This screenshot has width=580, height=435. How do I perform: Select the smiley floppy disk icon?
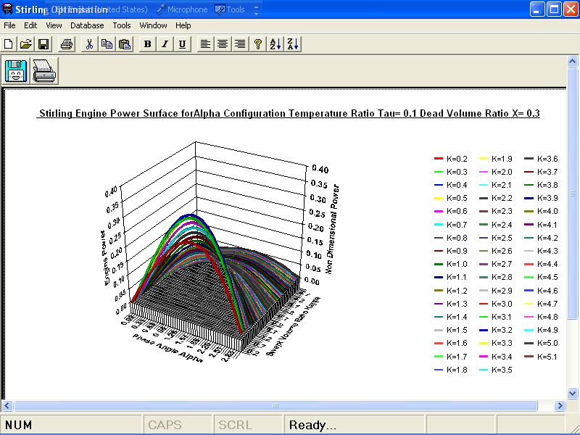15,70
